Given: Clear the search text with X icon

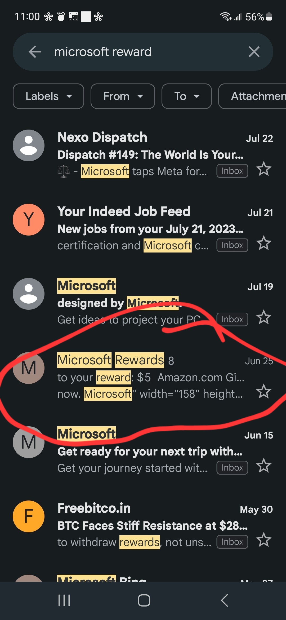Looking at the screenshot, I should [x=254, y=52].
